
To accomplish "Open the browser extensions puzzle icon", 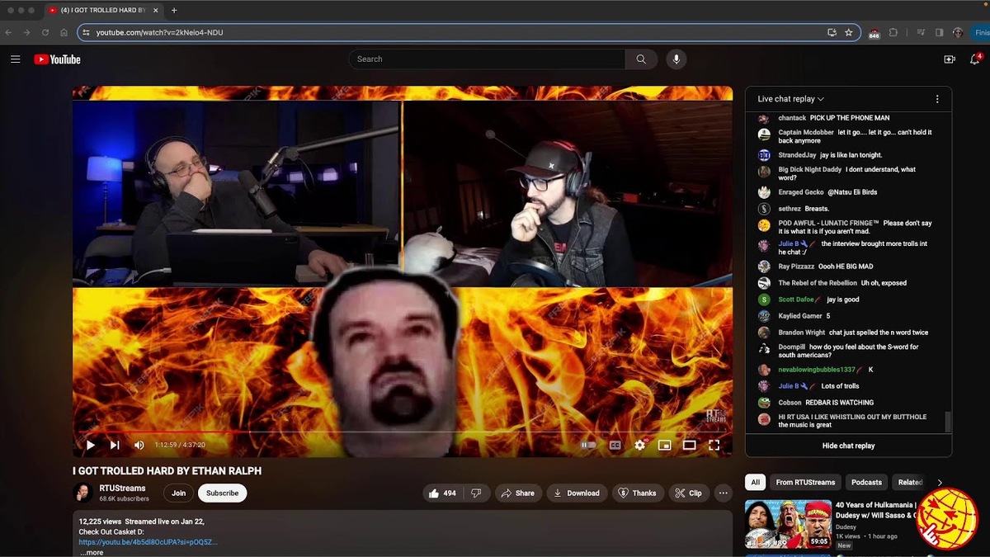I will [893, 32].
